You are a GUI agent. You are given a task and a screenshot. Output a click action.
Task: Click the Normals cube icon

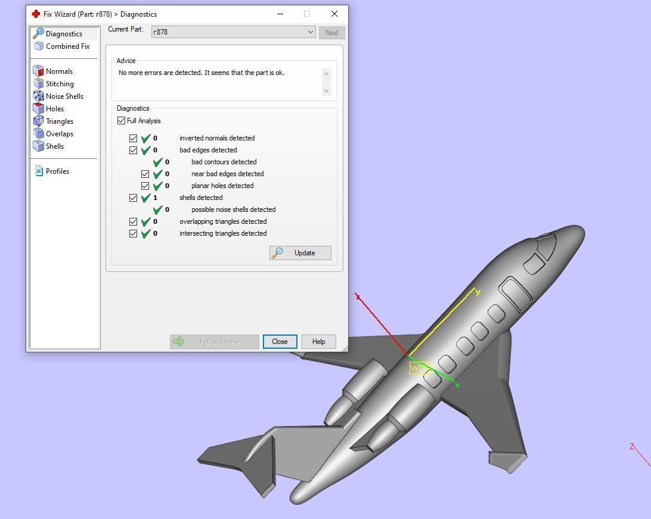pos(38,71)
